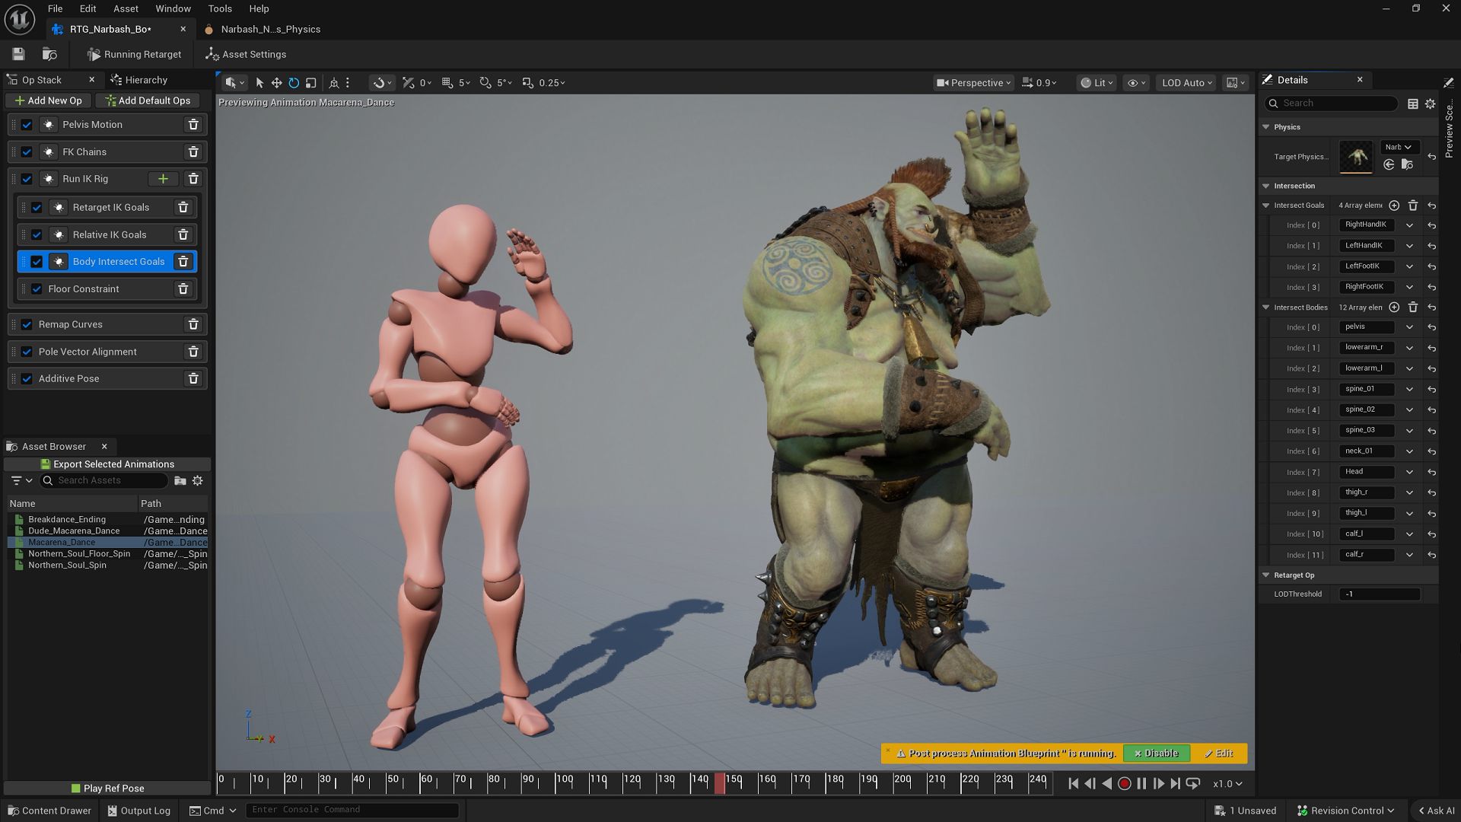Open the LOD Auto dropdown
The height and width of the screenshot is (822, 1461).
(1185, 82)
